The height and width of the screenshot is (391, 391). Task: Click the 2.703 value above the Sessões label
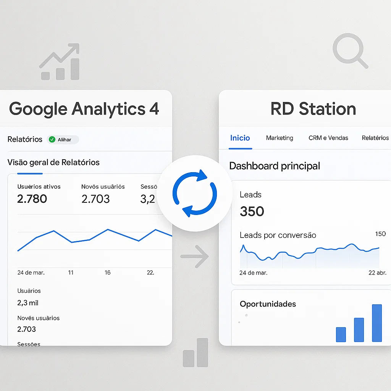point(26,329)
